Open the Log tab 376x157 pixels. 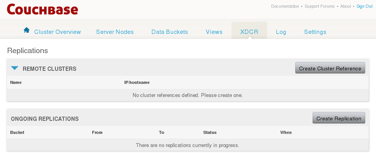point(281,32)
